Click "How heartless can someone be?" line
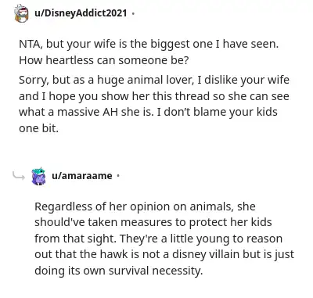 click(x=103, y=60)
